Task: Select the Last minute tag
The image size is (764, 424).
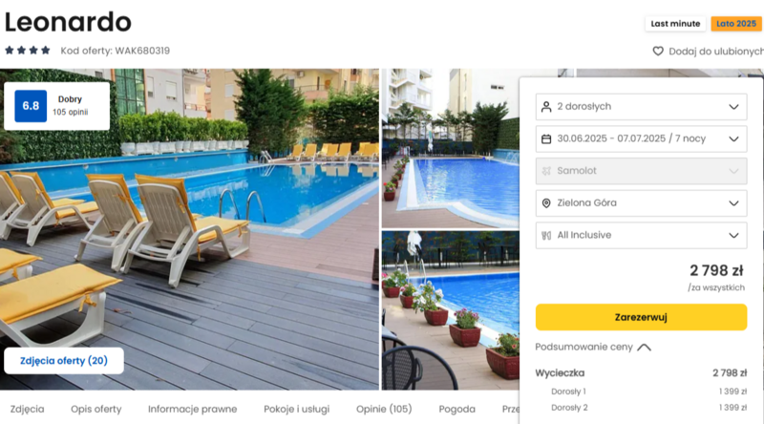Action: tap(675, 23)
